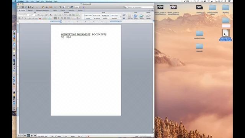
Task: Click the Format Painter paintbrush icon
Action: (x=47, y=7)
